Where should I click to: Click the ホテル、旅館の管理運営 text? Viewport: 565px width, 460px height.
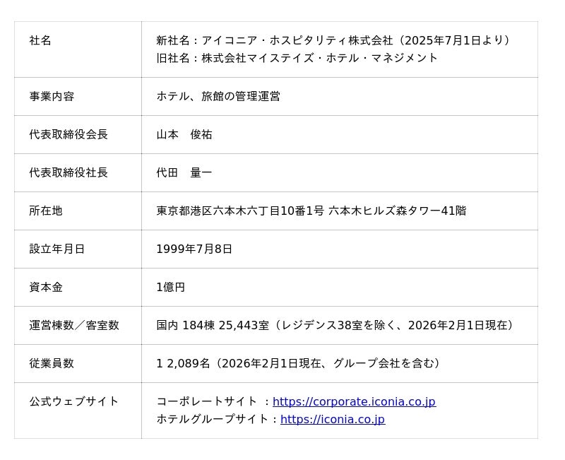tap(218, 97)
